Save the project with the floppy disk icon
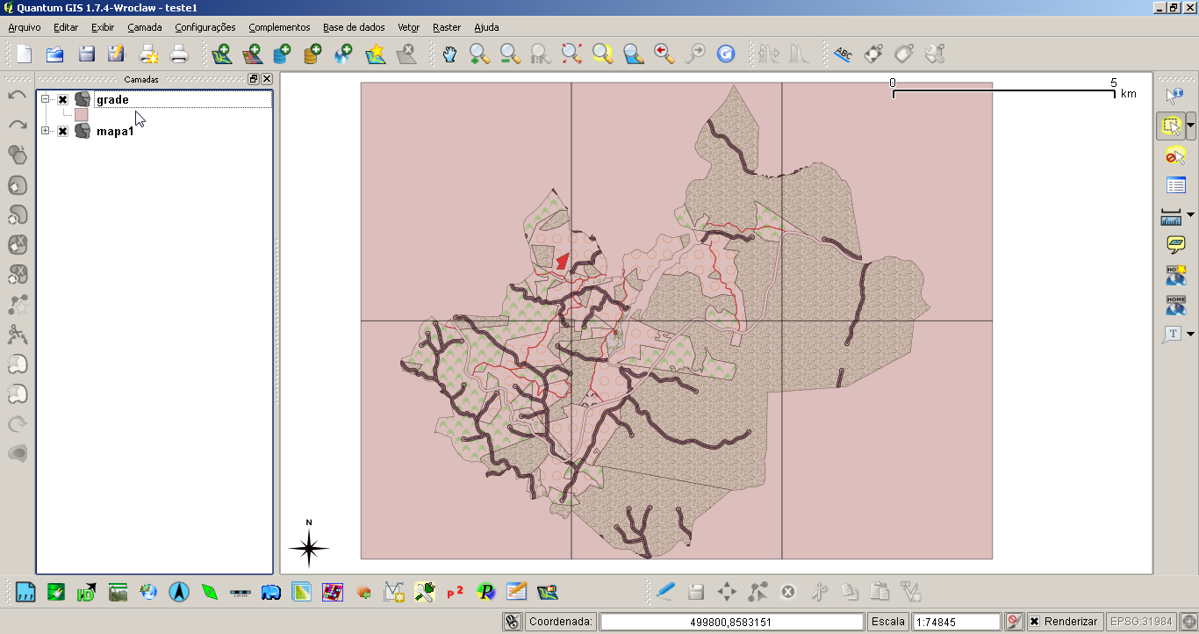This screenshot has width=1199, height=634. 86,54
